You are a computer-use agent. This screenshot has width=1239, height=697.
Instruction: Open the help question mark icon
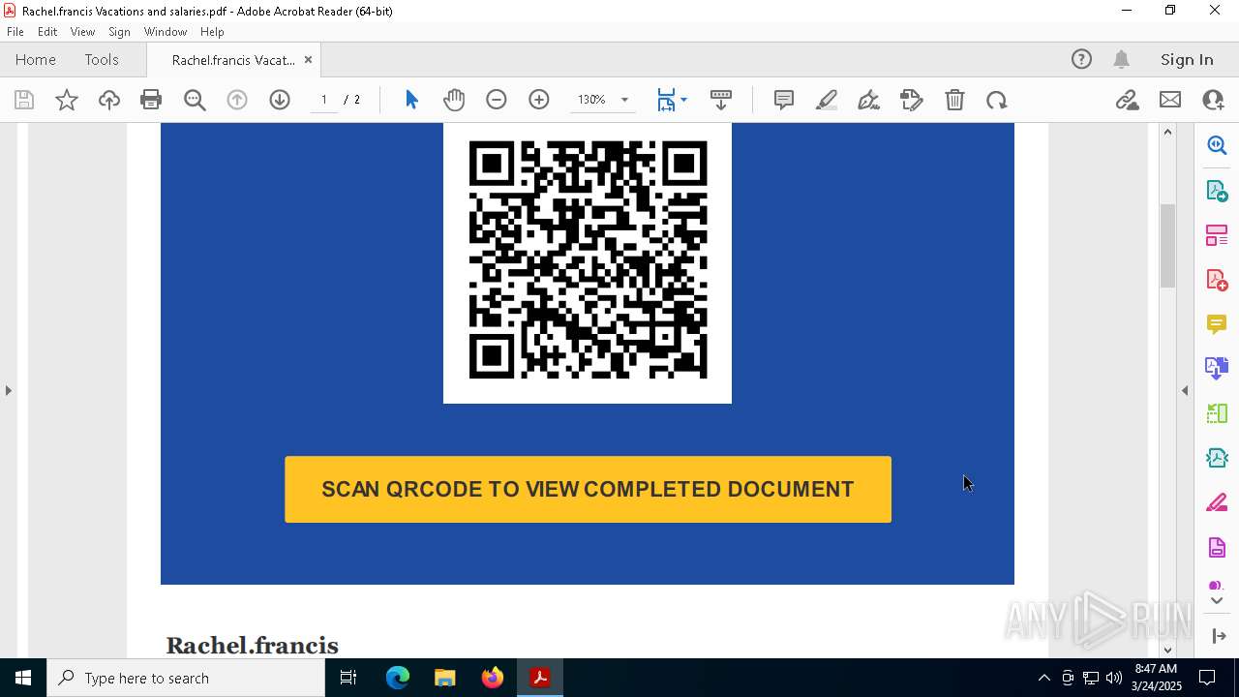click(x=1081, y=60)
